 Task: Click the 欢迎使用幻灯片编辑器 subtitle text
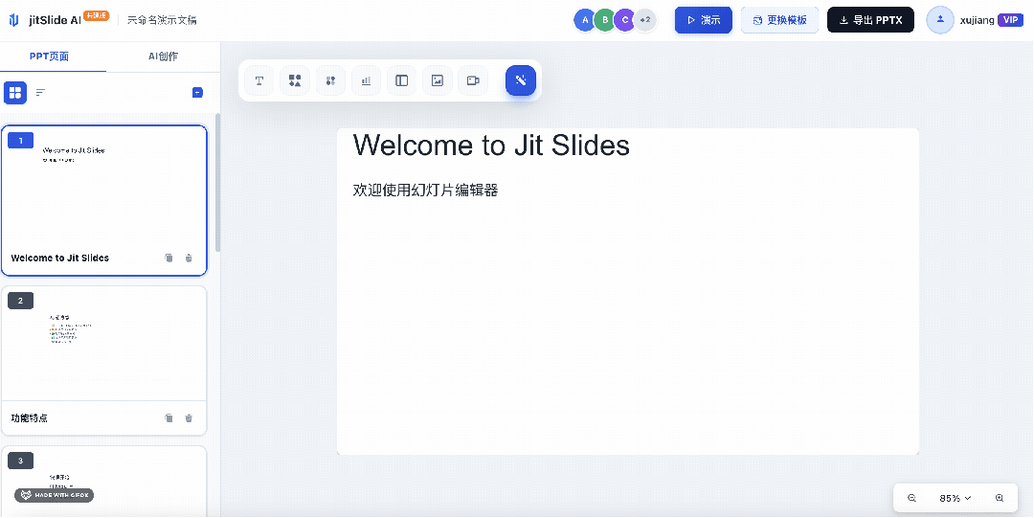425,191
